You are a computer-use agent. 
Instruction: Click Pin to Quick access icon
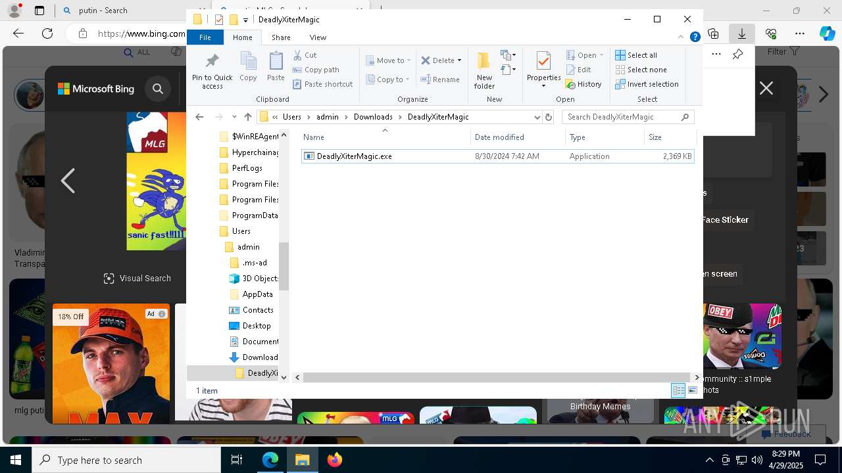click(x=212, y=71)
